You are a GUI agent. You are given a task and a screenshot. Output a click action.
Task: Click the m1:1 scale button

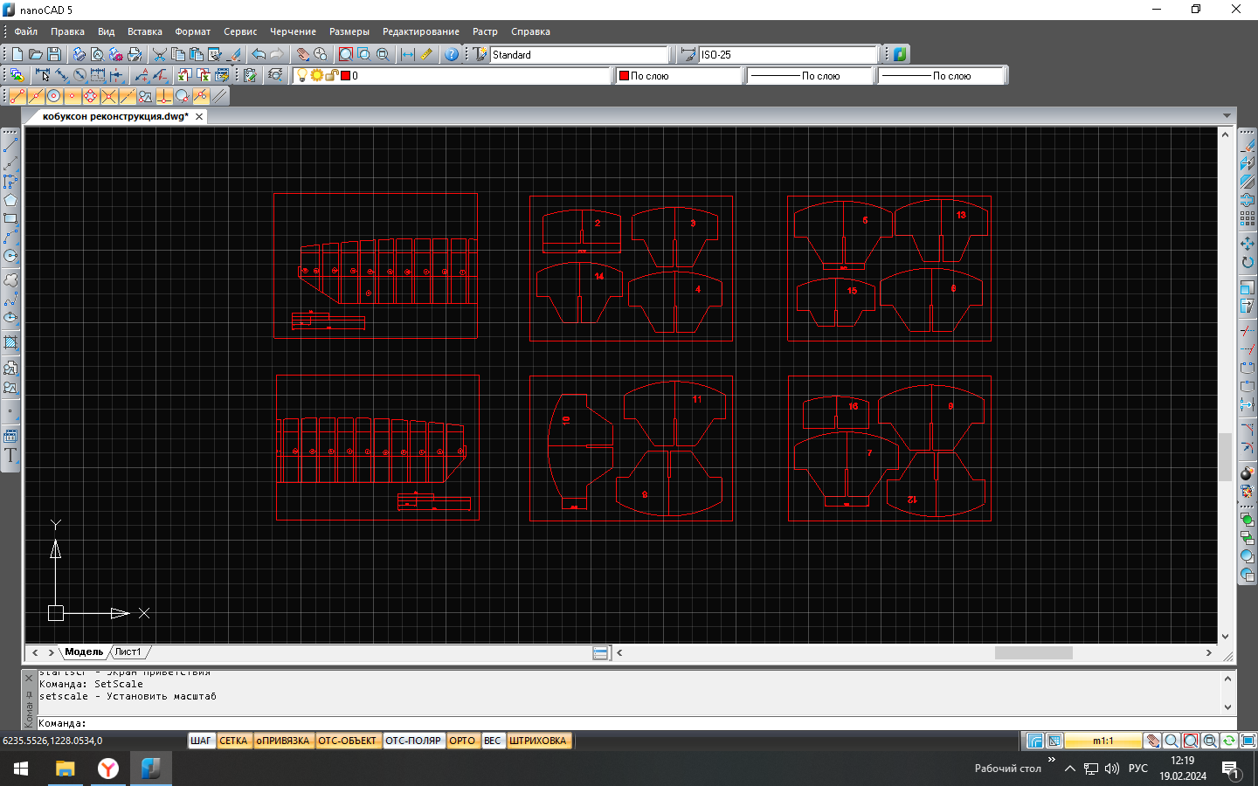tap(1102, 741)
